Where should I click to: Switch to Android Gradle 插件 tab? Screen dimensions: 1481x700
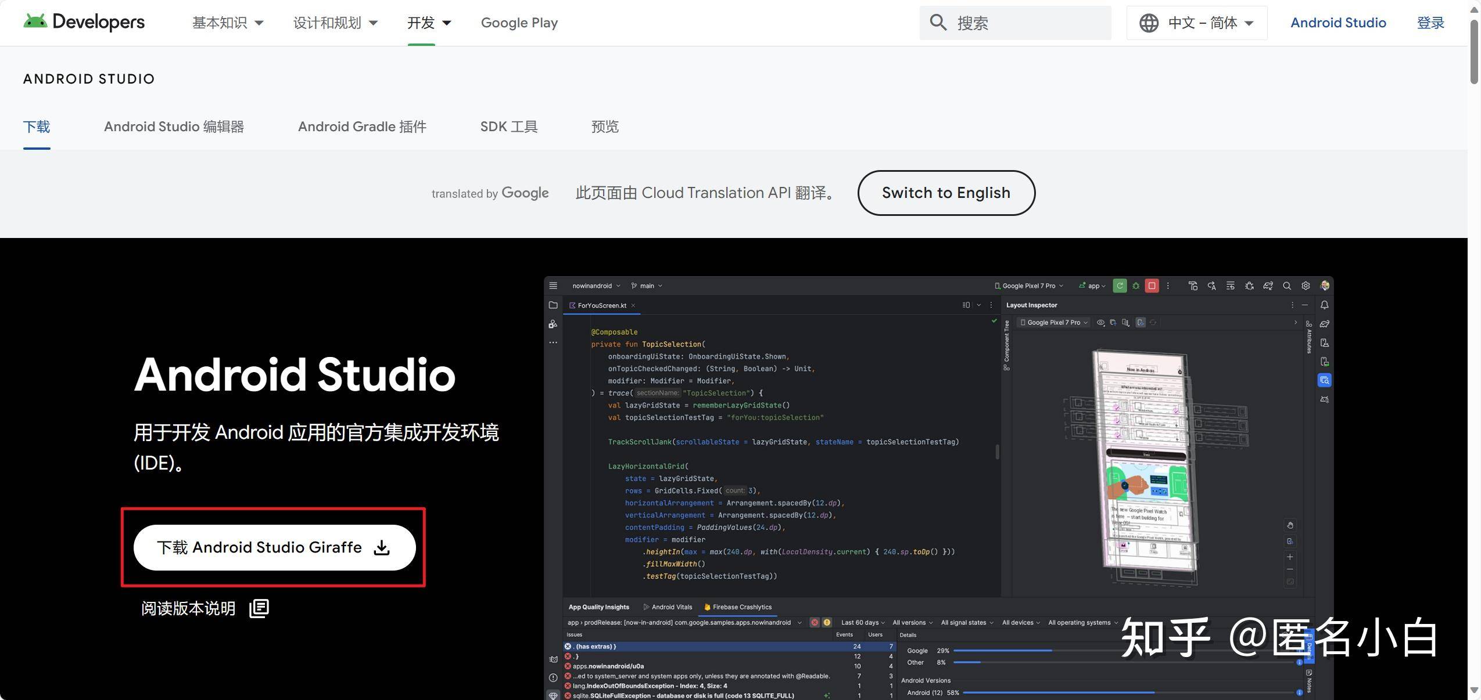coord(362,127)
